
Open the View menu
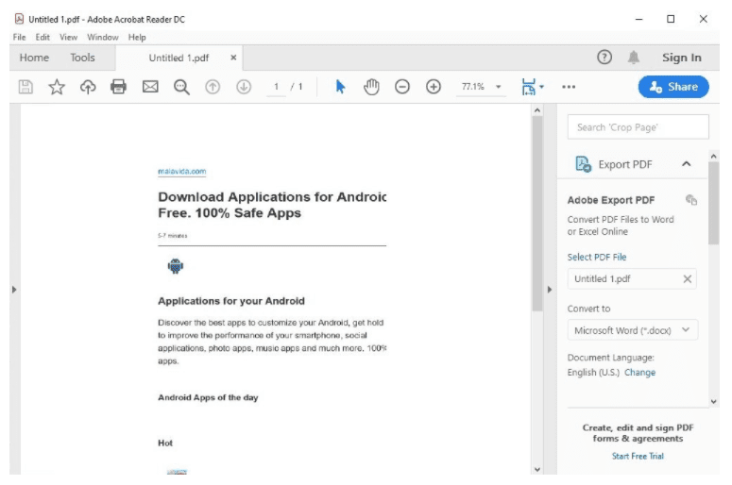[x=68, y=38]
